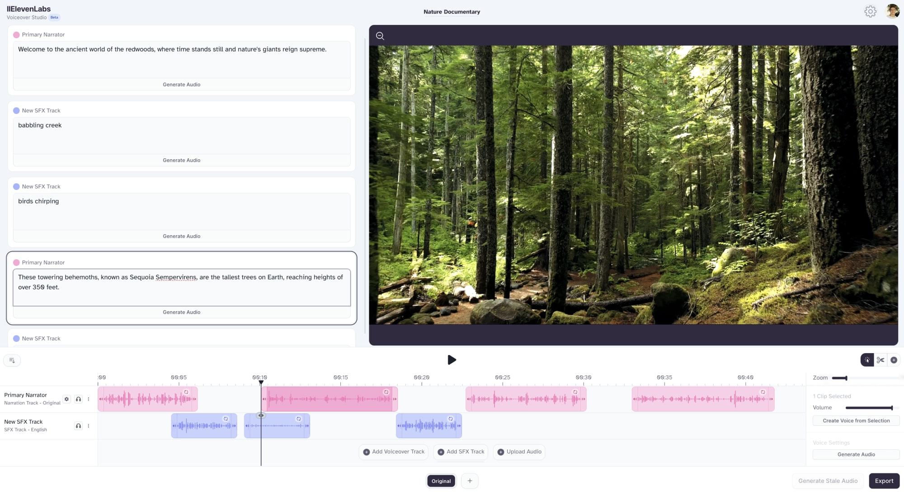Click Export to export the project

click(x=884, y=481)
